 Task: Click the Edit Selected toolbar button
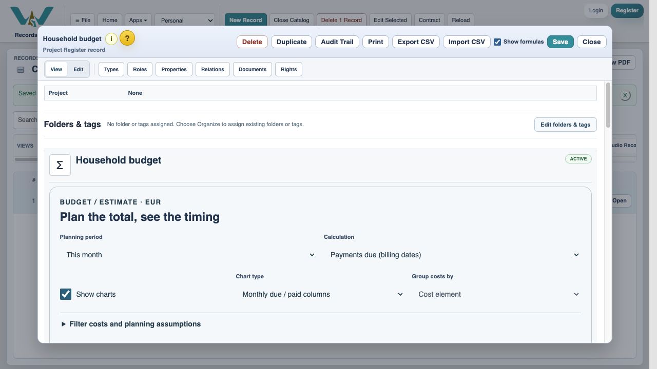pyautogui.click(x=391, y=20)
